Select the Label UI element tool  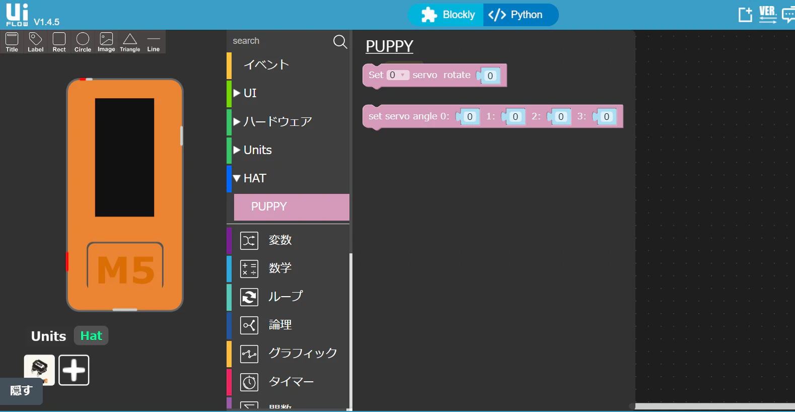[x=36, y=42]
